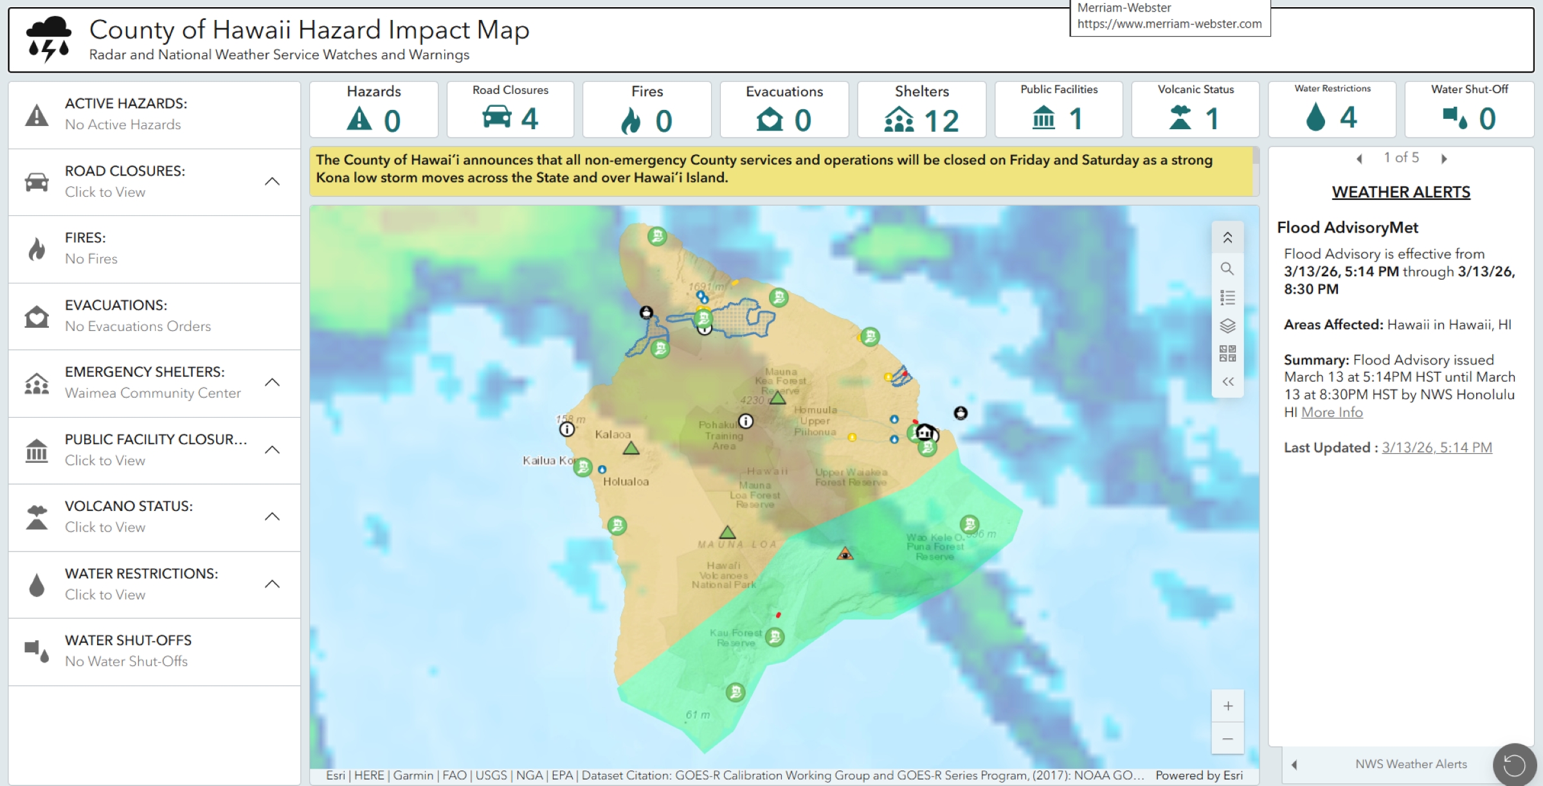
Task: Click the Last Updated timestamp link
Action: coord(1436,448)
